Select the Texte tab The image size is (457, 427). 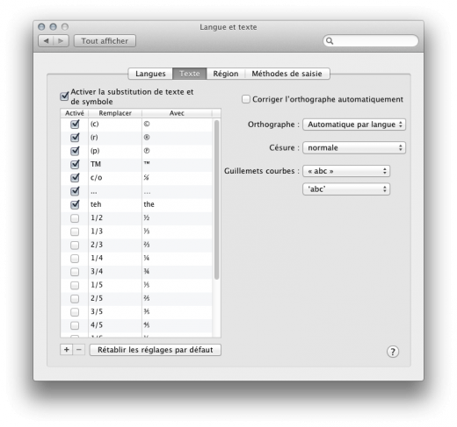(190, 74)
